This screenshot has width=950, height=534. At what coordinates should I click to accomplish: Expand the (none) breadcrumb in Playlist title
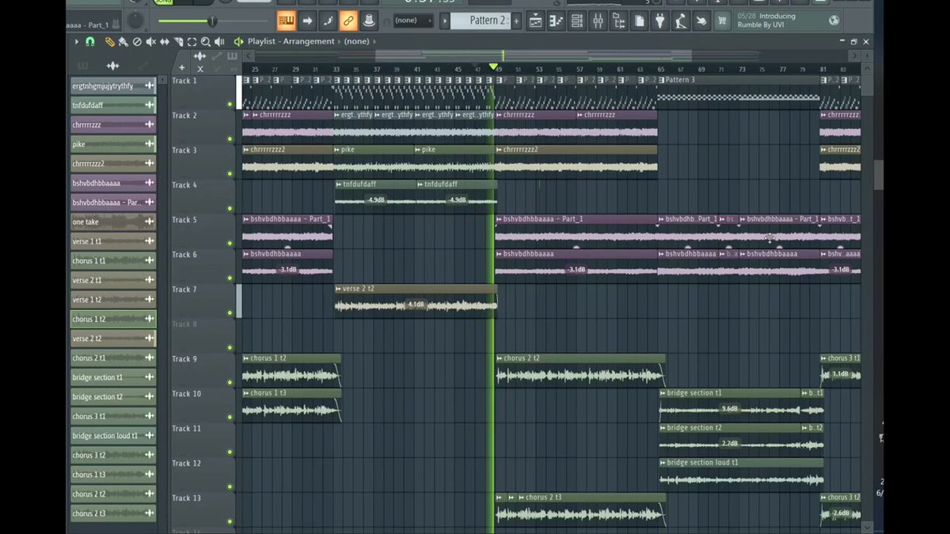pyautogui.click(x=356, y=41)
